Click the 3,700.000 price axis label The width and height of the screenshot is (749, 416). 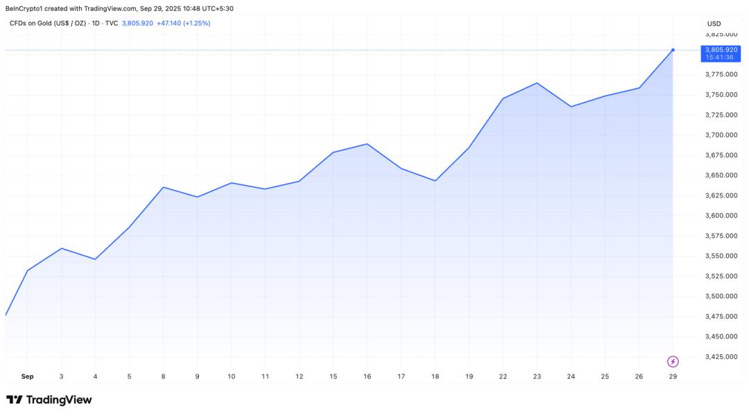point(721,135)
